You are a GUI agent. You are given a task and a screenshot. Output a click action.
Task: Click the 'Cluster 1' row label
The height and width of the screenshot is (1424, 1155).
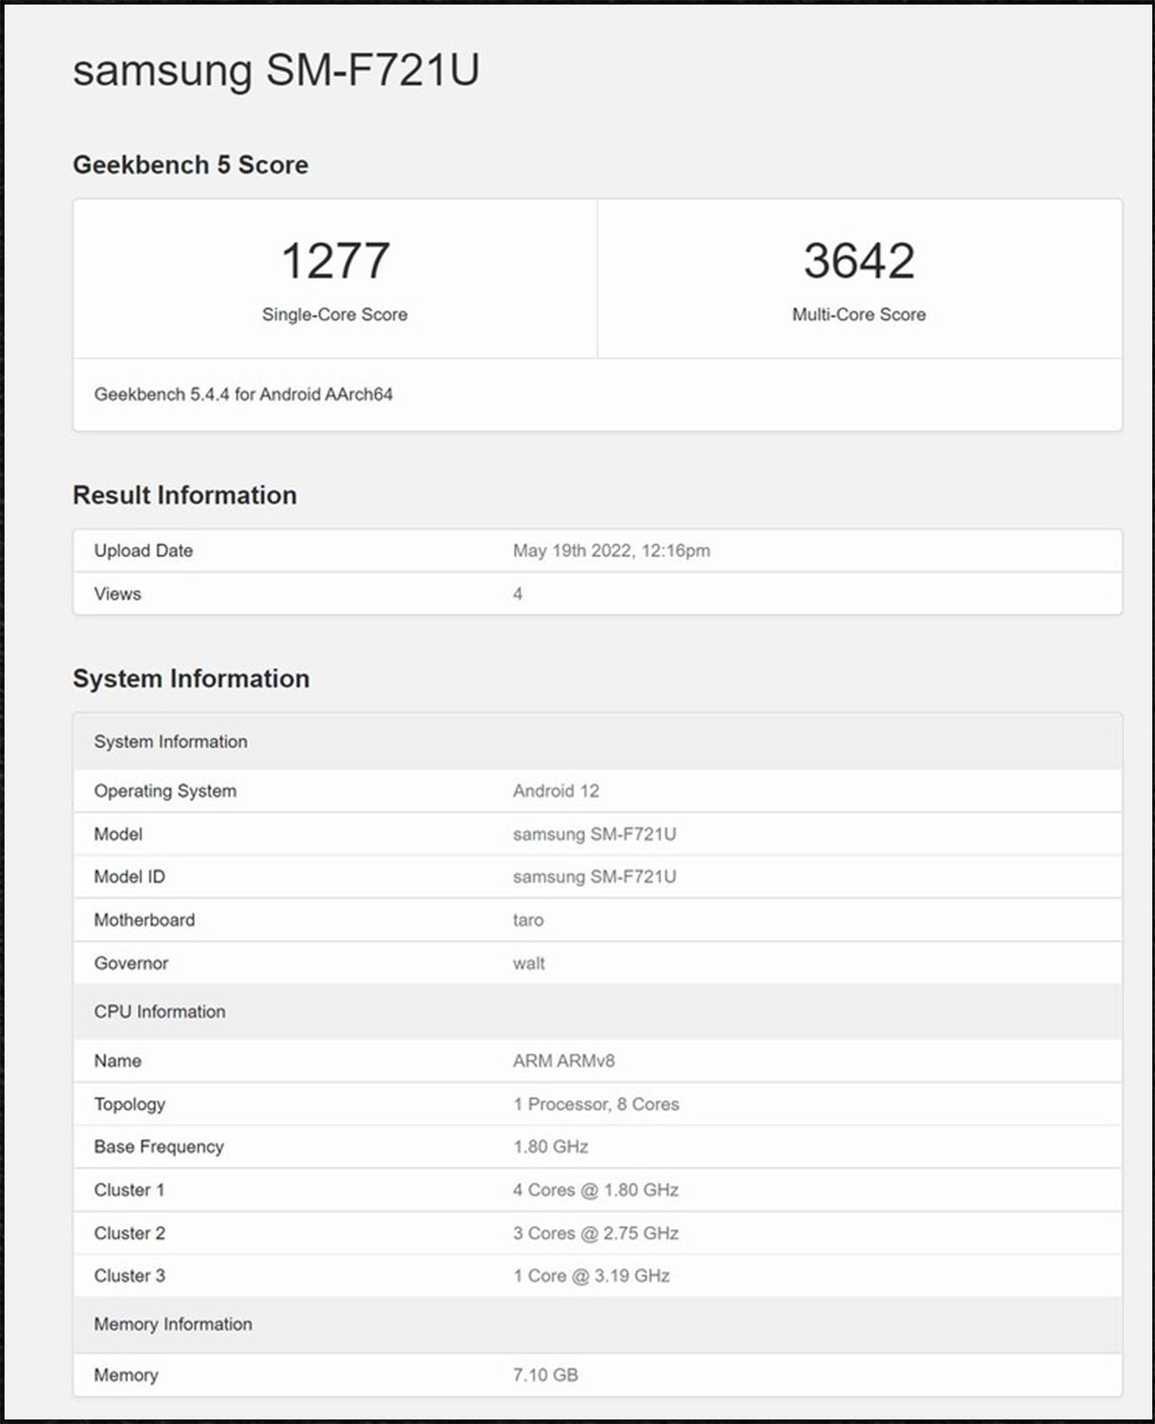[x=129, y=1189]
